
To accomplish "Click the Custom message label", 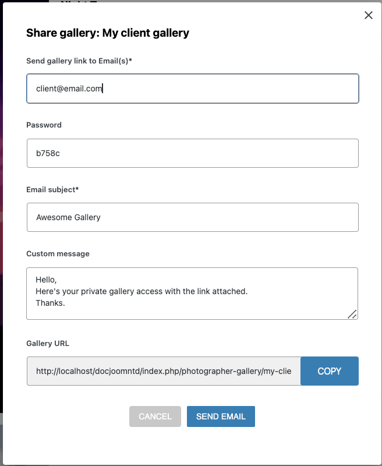I will tap(58, 253).
